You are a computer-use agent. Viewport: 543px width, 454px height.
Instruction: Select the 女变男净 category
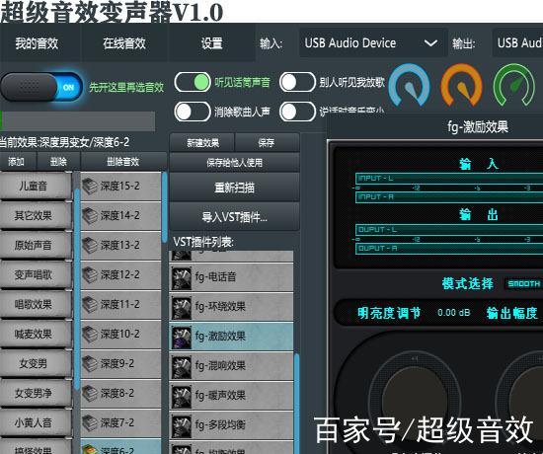pos(36,393)
